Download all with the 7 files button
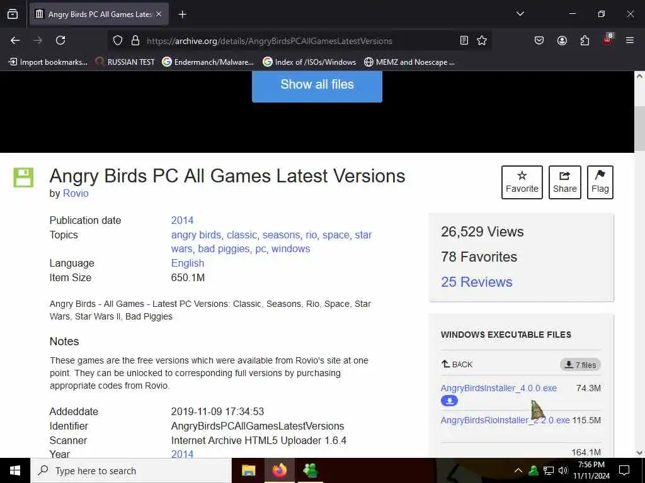 pyautogui.click(x=580, y=365)
